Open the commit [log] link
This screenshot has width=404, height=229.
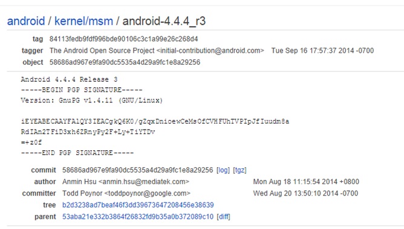click(223, 170)
